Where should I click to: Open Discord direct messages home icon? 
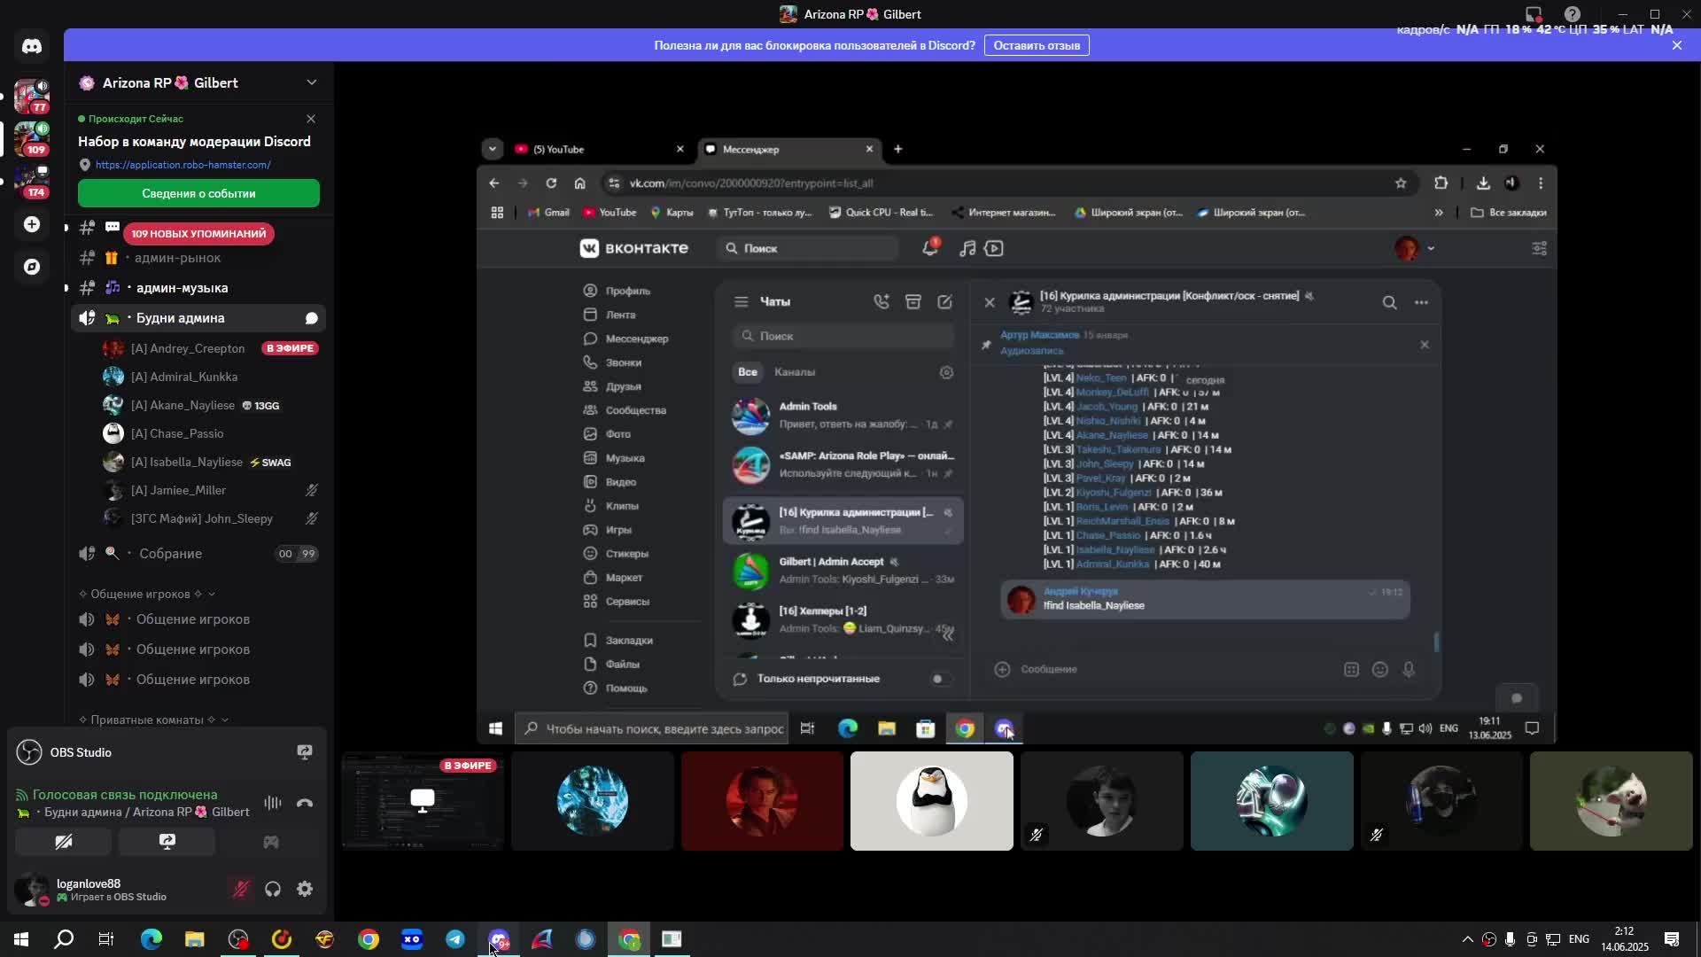[x=32, y=46]
